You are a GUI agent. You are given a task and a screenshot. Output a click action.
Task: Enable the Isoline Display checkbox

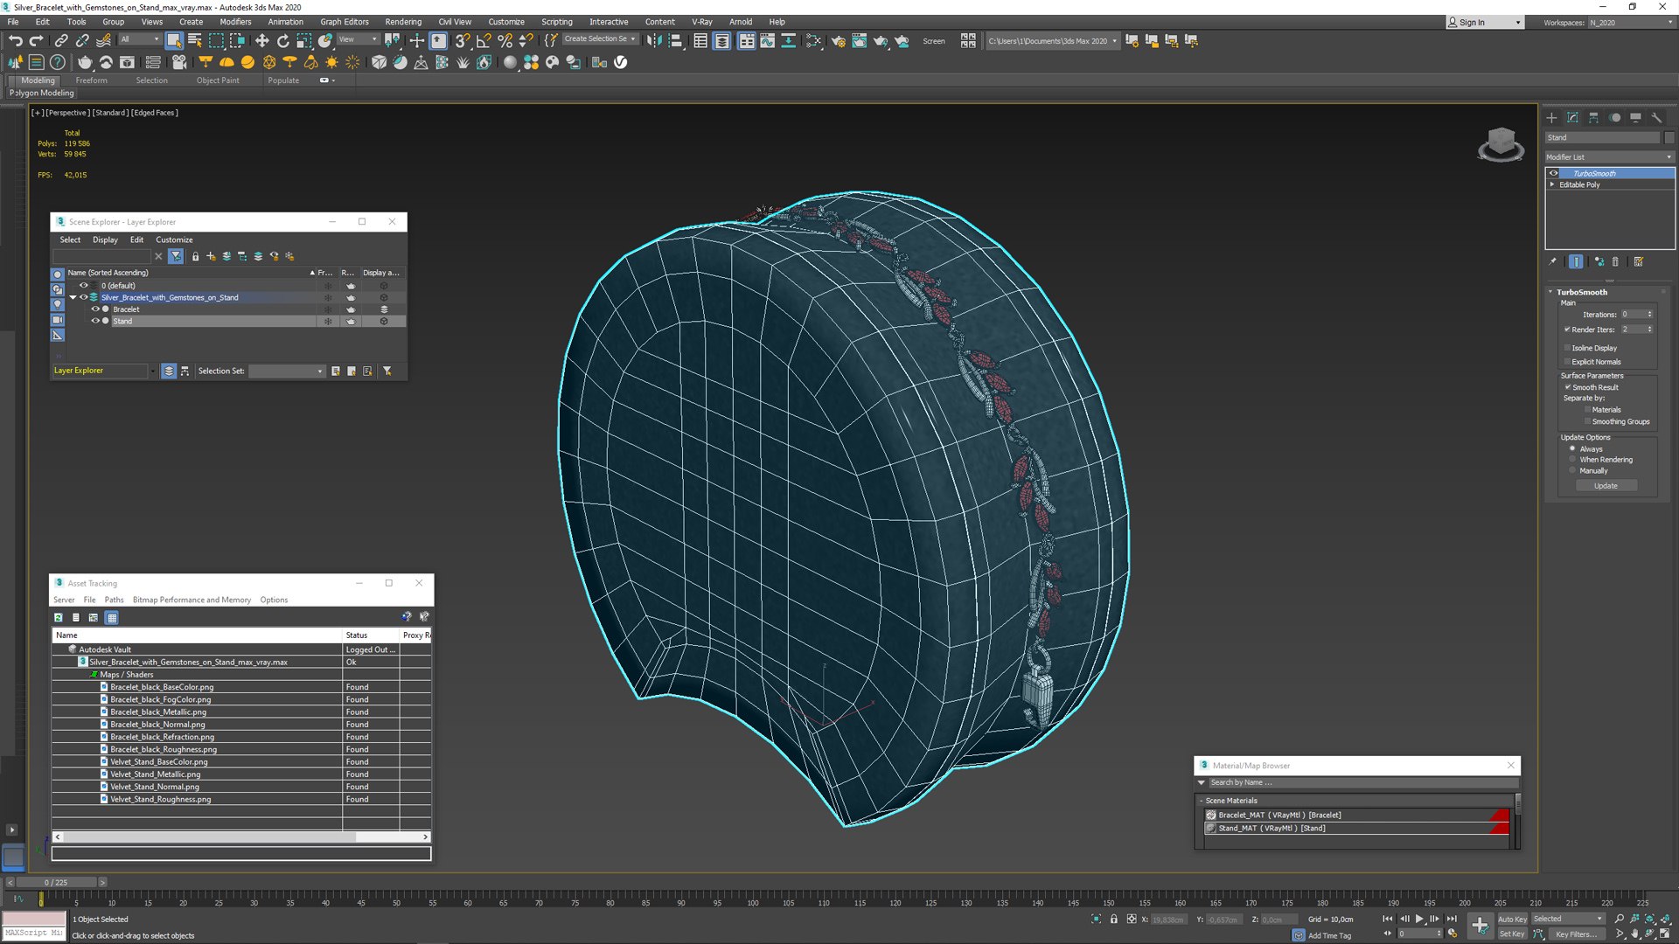click(1567, 348)
